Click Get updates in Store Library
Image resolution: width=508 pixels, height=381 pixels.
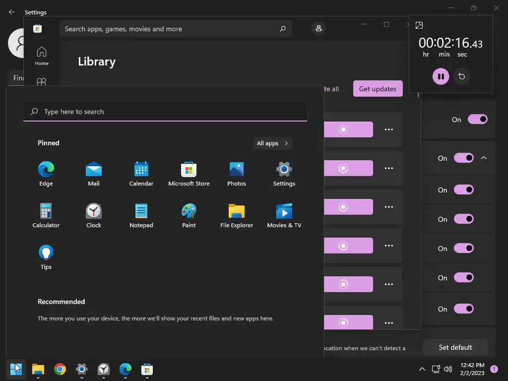[x=378, y=89]
